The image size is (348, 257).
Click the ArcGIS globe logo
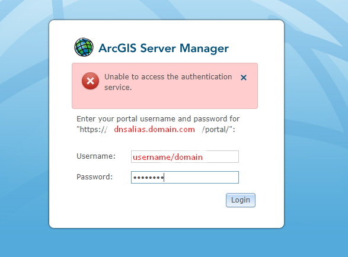pos(84,47)
